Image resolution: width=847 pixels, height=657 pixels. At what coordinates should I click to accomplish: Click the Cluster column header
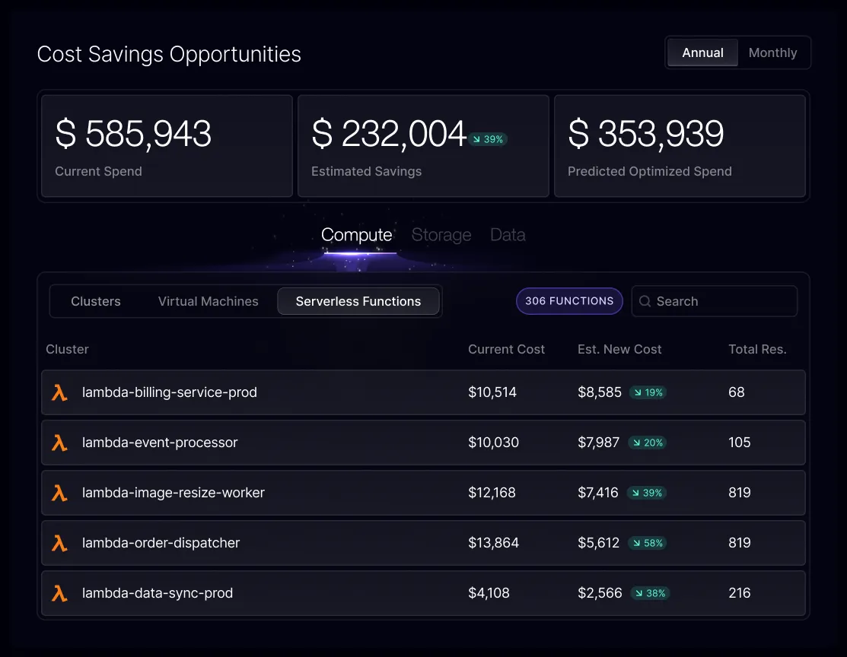(67, 349)
